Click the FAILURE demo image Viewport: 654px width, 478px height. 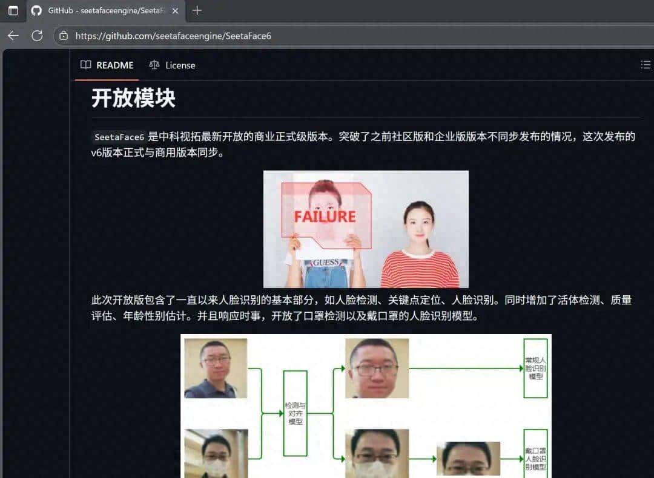coord(365,229)
